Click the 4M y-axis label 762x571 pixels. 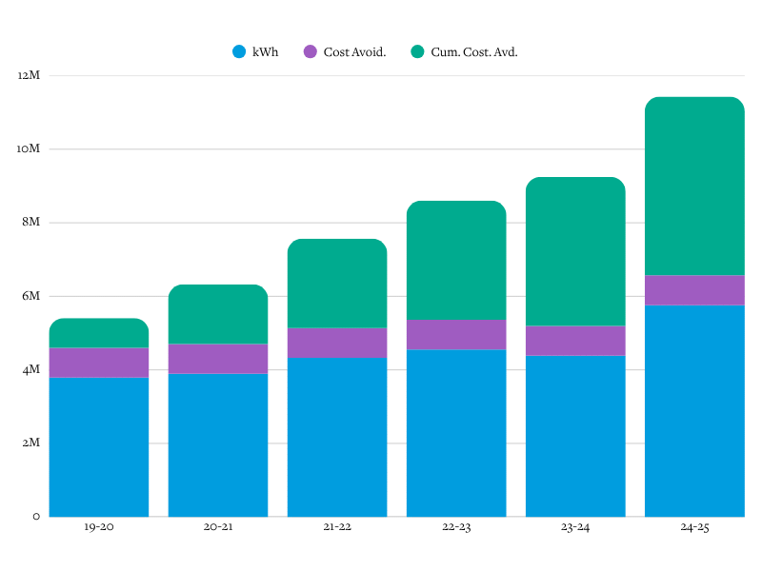[30, 370]
